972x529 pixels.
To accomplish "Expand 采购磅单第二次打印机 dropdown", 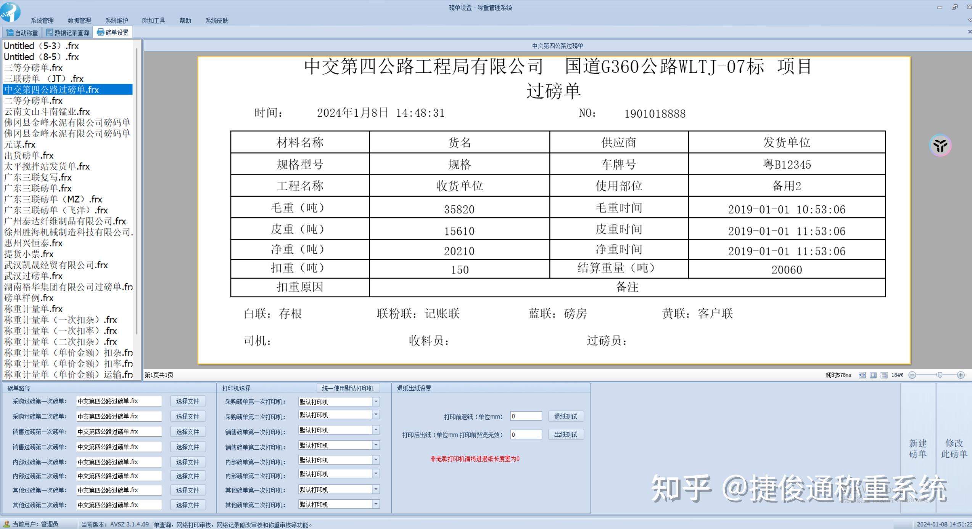I will pyautogui.click(x=376, y=415).
